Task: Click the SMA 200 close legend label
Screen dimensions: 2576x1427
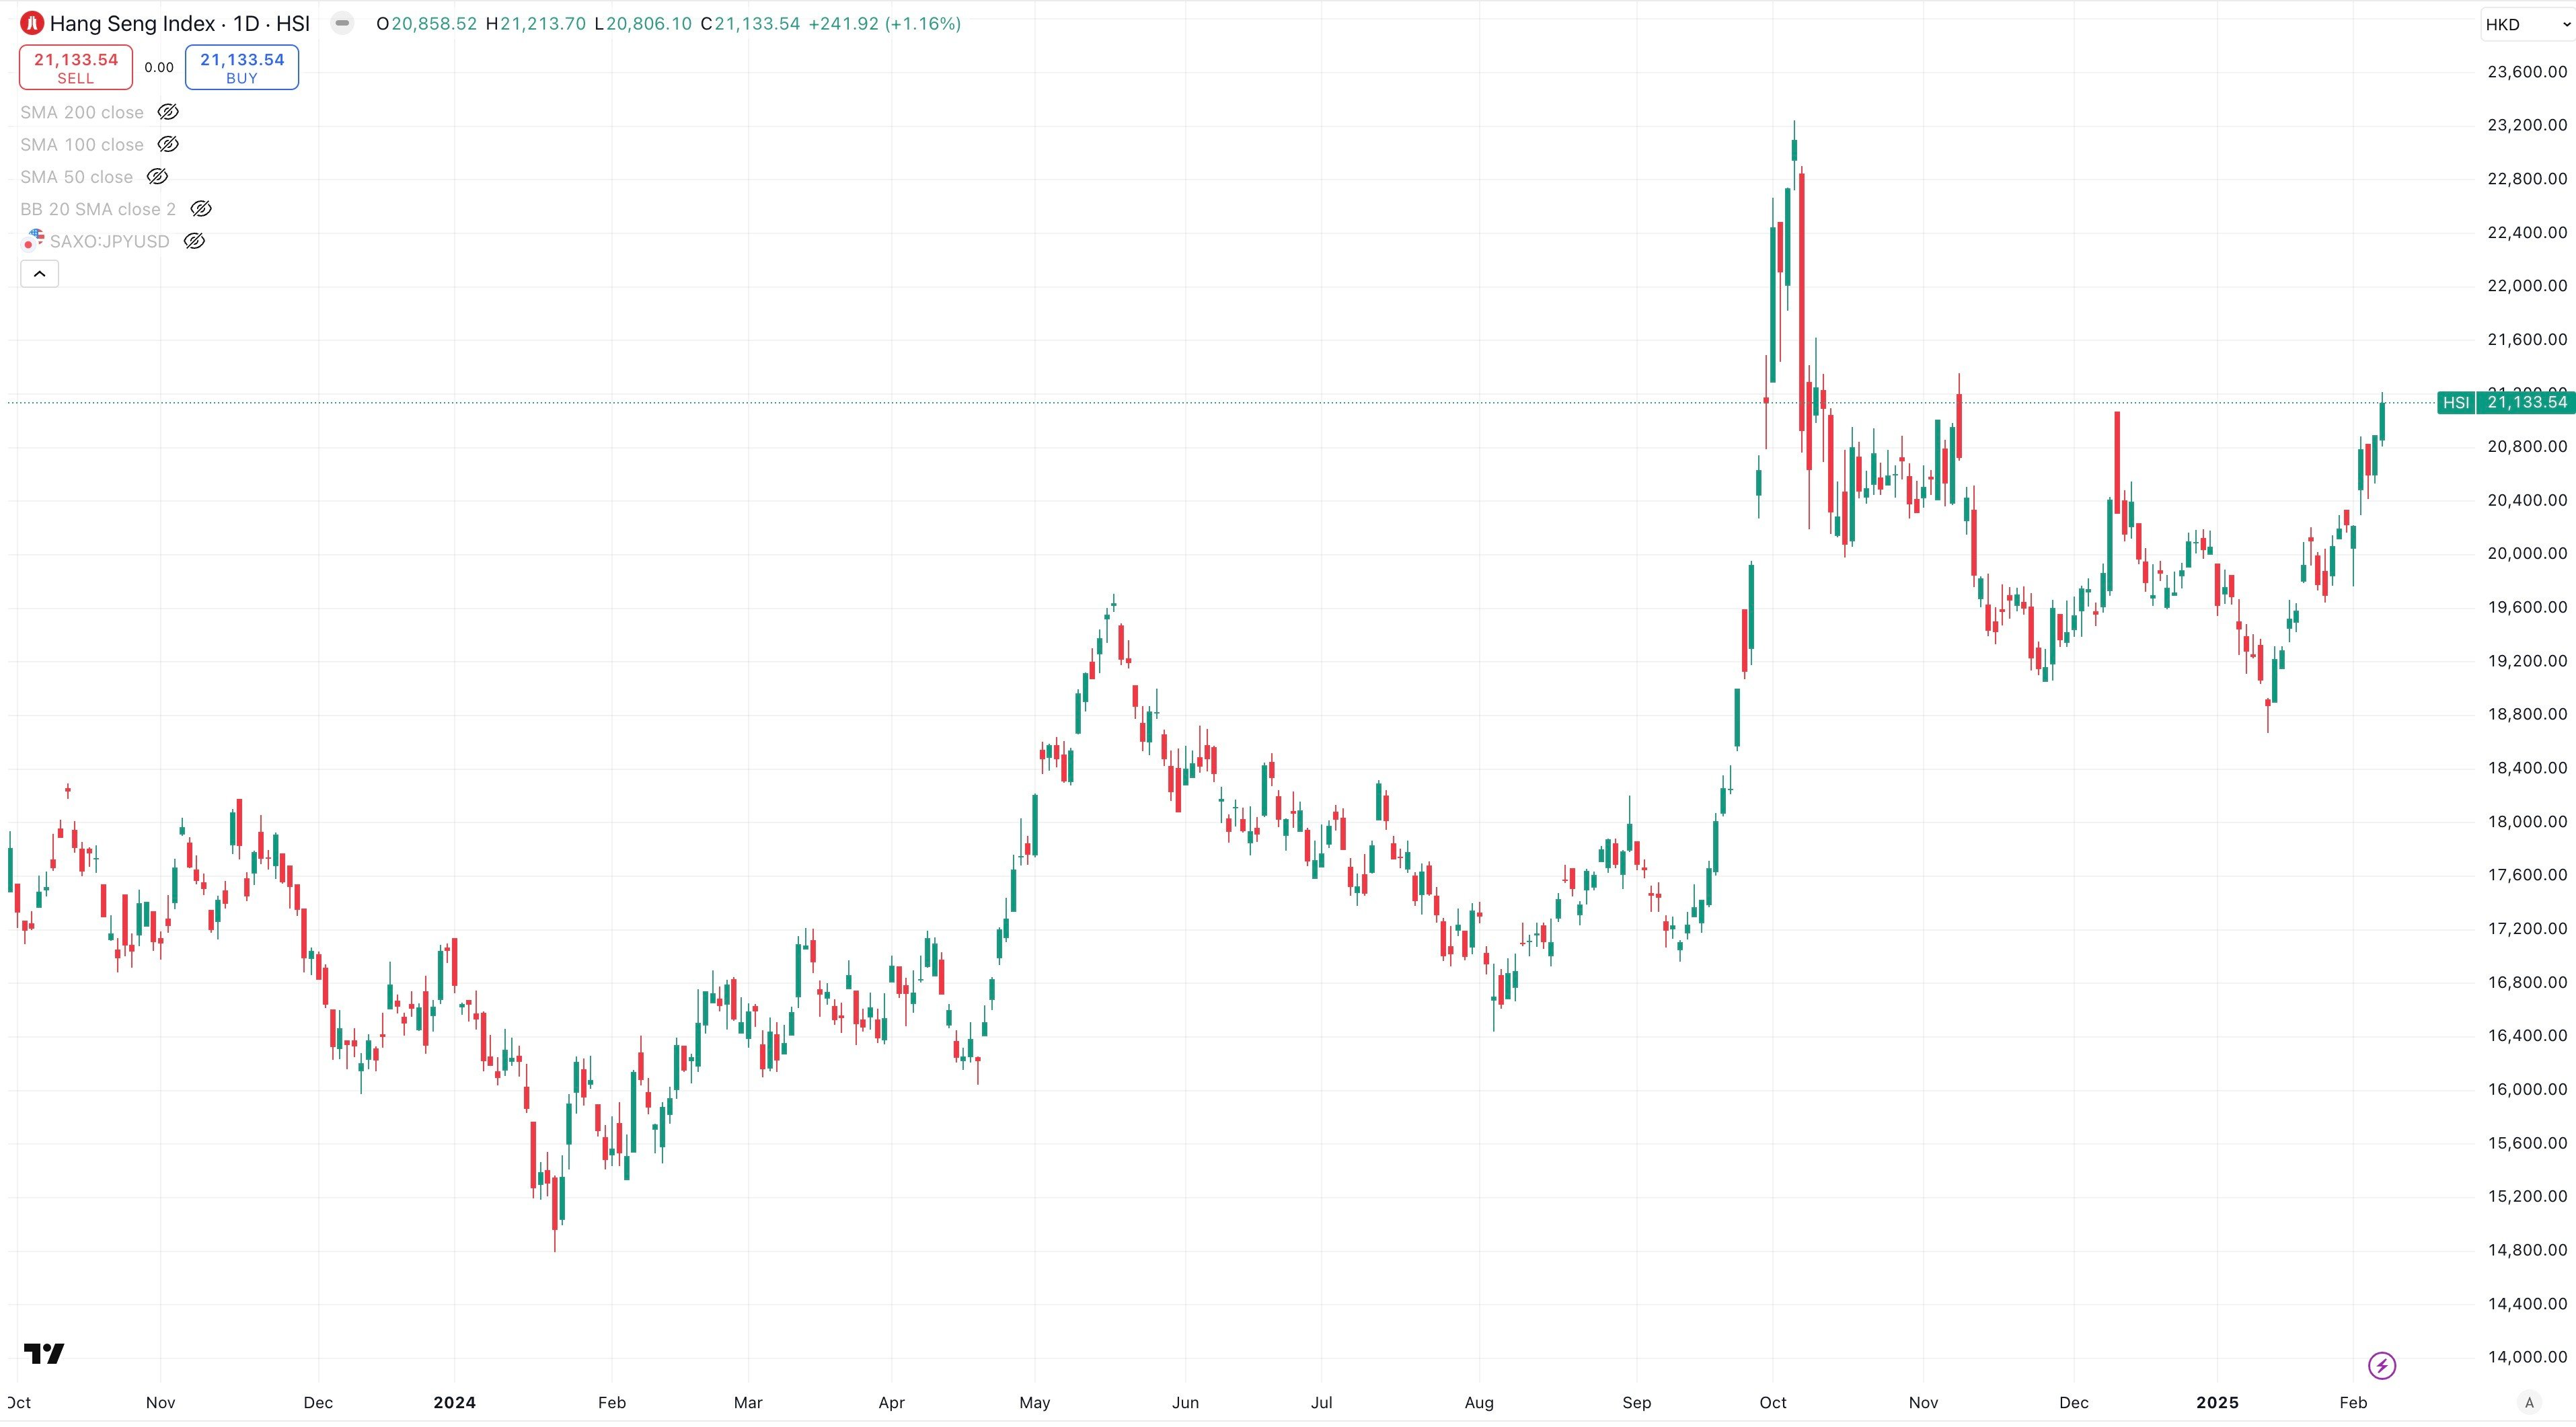Action: 82,112
